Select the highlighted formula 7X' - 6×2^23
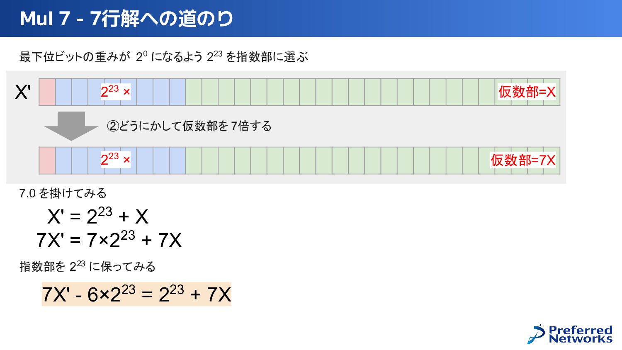This screenshot has width=622, height=350. 136,294
